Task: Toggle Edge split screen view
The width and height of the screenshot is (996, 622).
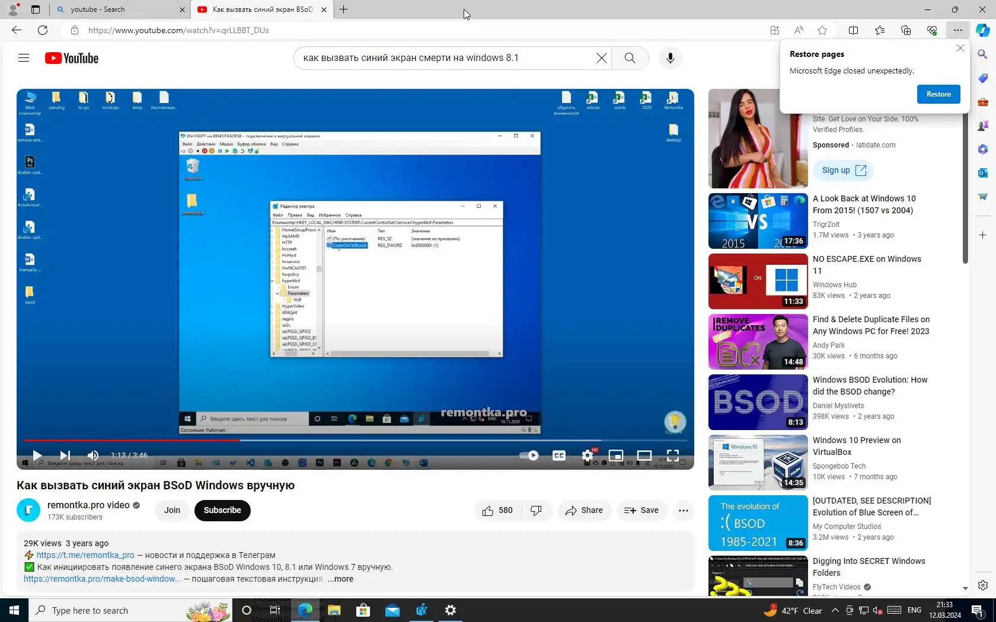Action: [x=853, y=30]
